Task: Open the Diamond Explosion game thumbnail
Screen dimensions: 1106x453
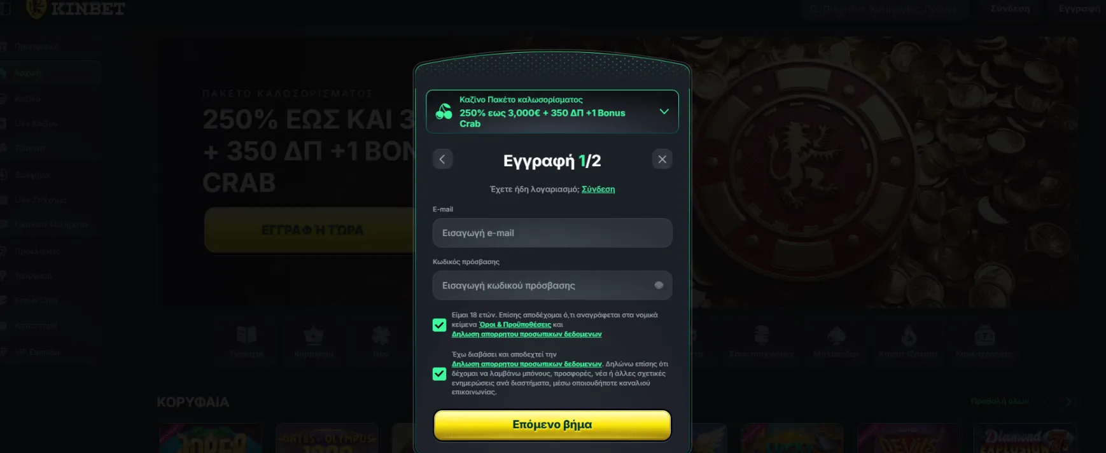Action: pos(1025,438)
